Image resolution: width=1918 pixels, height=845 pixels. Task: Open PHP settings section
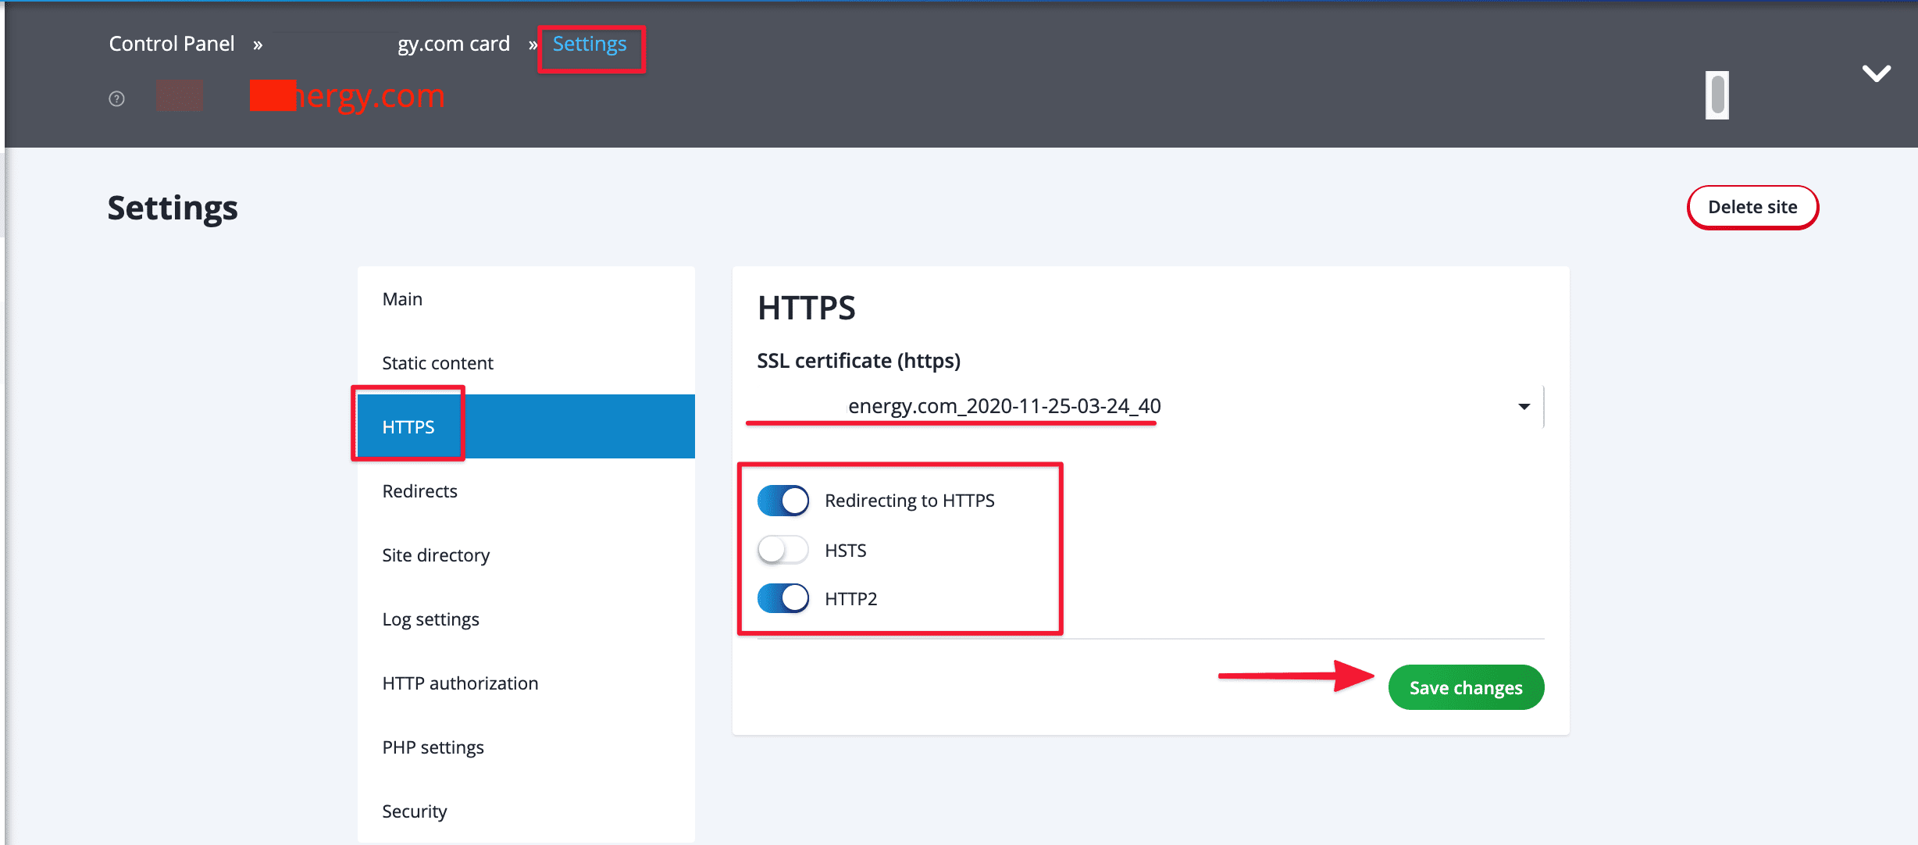(433, 747)
